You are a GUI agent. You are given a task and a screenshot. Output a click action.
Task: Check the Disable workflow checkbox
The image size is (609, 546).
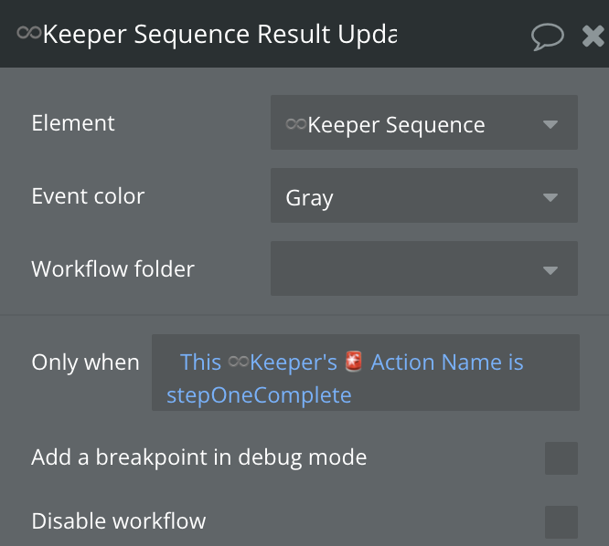(561, 522)
